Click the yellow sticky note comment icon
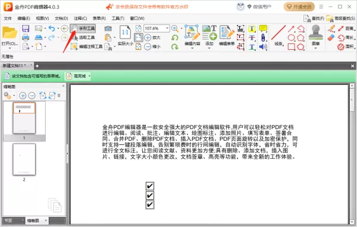Image resolution: width=357 pixels, height=227 pixels. pyautogui.click(x=263, y=29)
